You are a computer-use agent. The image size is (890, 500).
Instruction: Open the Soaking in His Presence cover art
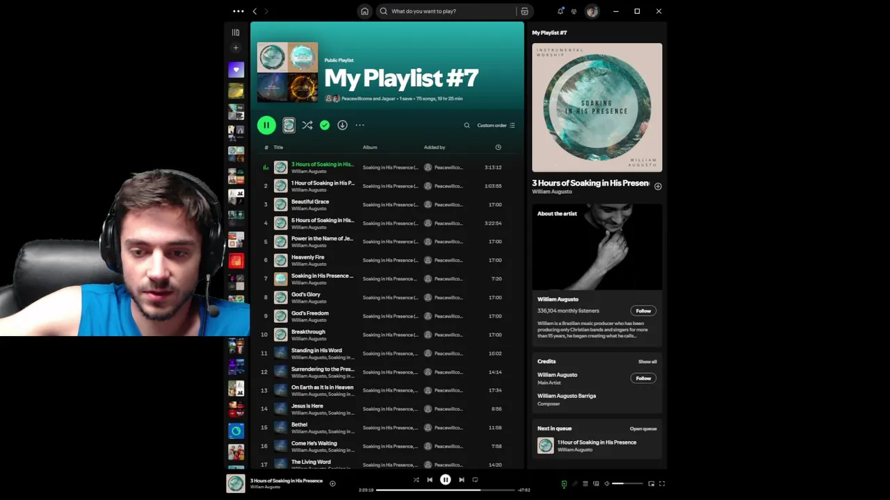[x=597, y=108]
